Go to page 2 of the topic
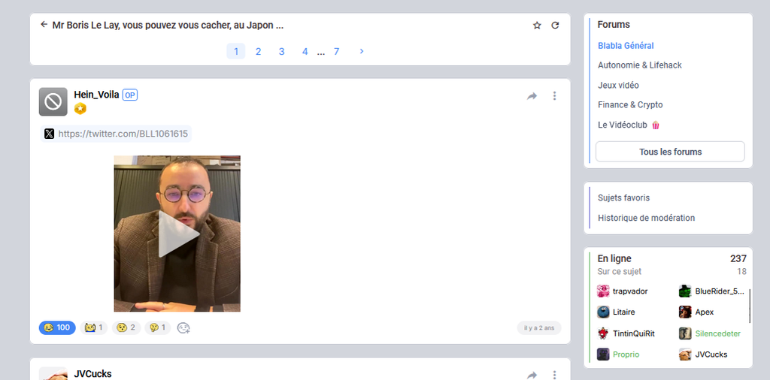Image resolution: width=770 pixels, height=380 pixels. pos(258,51)
